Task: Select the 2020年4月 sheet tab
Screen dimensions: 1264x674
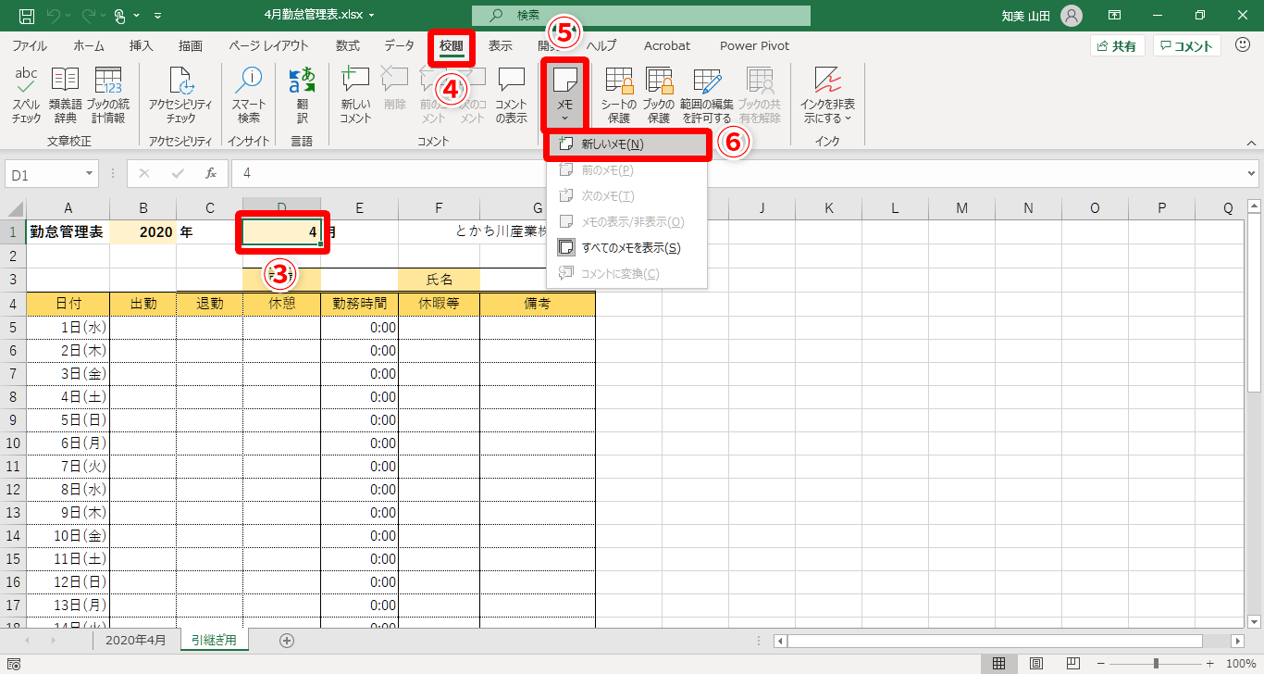Action: [x=135, y=640]
